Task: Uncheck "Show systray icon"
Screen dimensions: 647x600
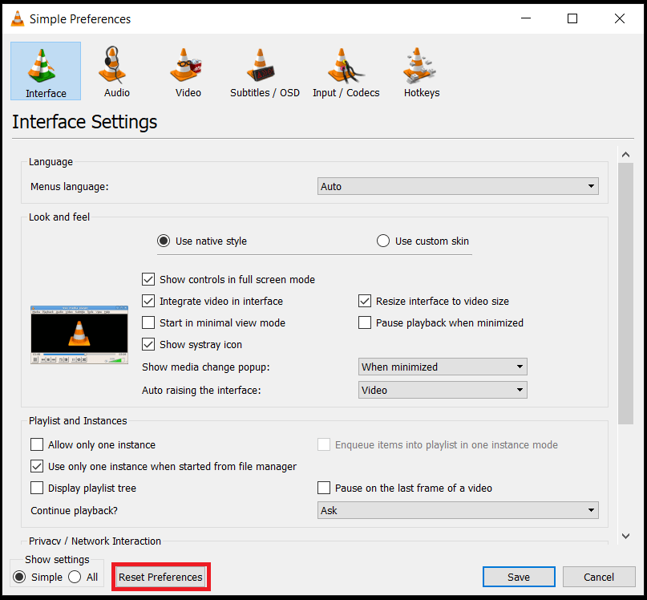Action: [148, 345]
